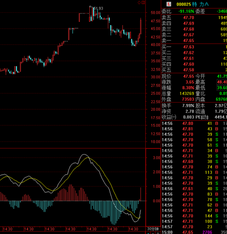Select the tick row priced 47.80
Image resolution: width=227 pixels, height=234 pixels.
(x=194, y=123)
